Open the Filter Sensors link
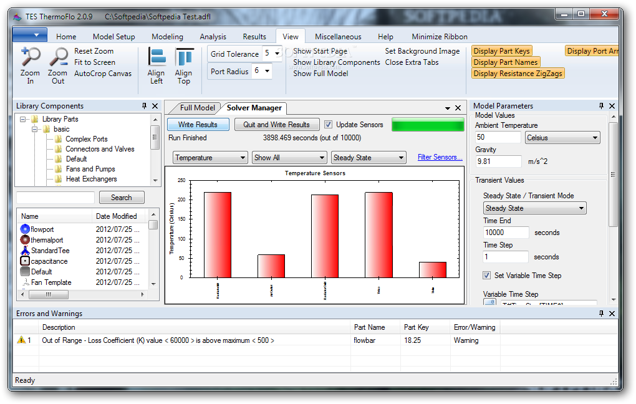The height and width of the screenshot is (404, 636). [440, 157]
